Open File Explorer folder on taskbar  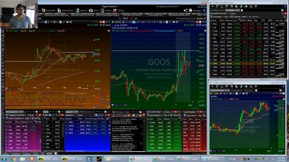point(23,159)
